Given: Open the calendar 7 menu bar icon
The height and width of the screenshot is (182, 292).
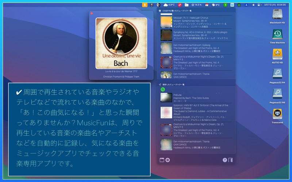Looking at the screenshot, I should [x=207, y=5].
